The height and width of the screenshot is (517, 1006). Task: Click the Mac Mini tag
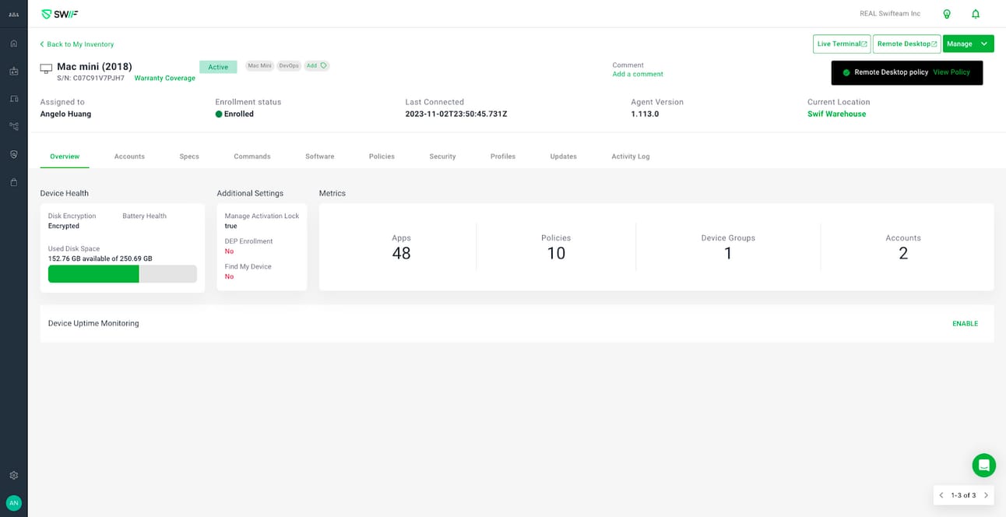(x=259, y=66)
